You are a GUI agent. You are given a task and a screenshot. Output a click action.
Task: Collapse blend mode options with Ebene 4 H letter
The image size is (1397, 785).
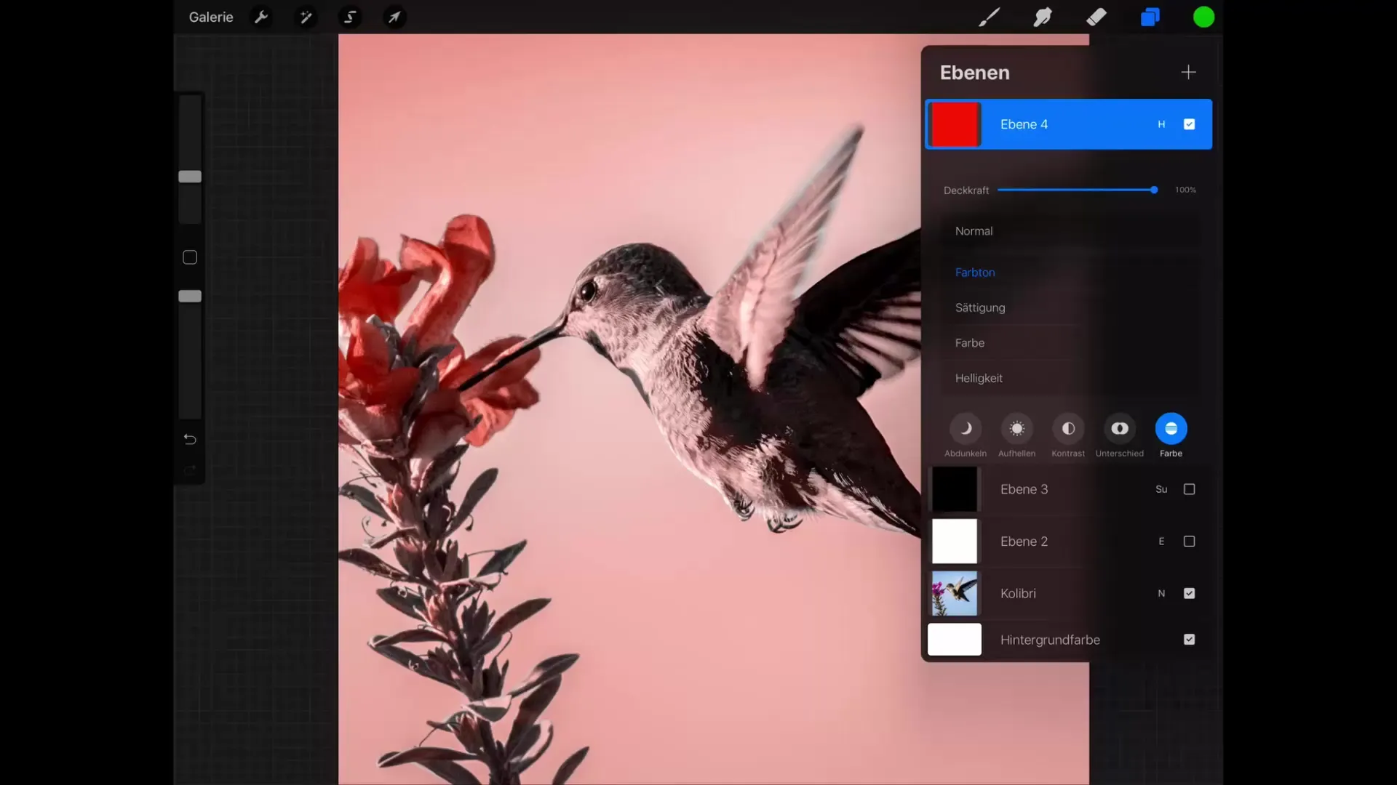1161,124
